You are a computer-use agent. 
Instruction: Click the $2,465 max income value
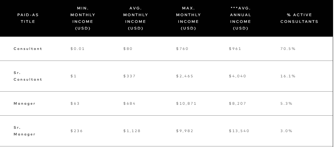tap(185, 76)
